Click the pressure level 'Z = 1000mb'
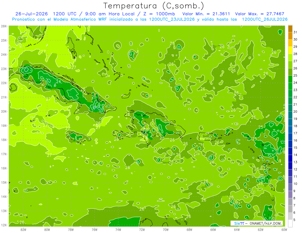 coord(159,14)
